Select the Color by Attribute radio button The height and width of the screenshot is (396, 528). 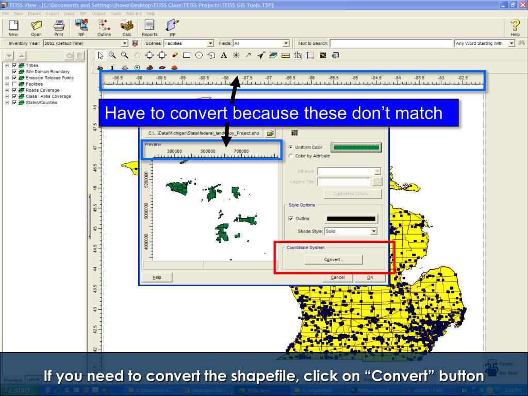291,156
